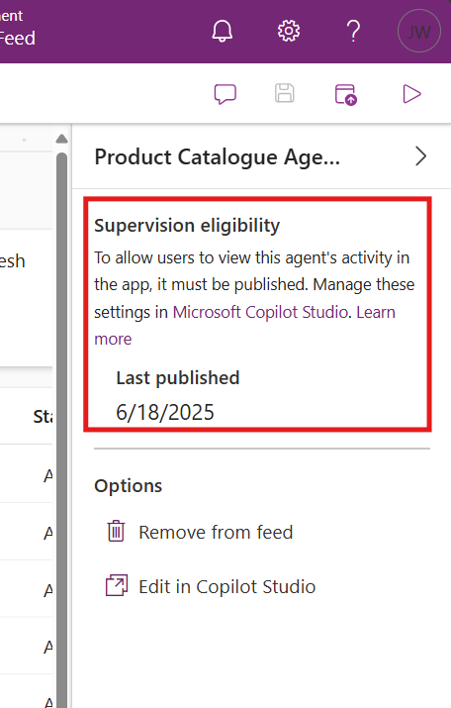Screen dimensions: 451x708
Task: Open the notifications bell
Action: (x=223, y=31)
